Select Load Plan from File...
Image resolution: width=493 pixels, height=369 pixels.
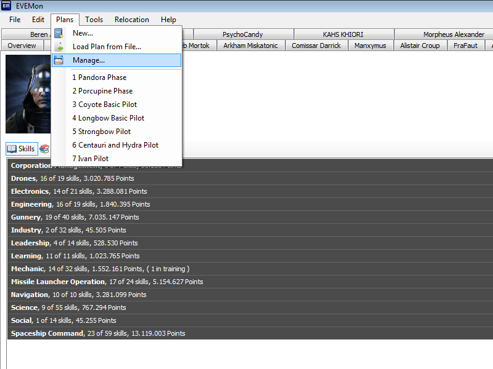(116, 47)
